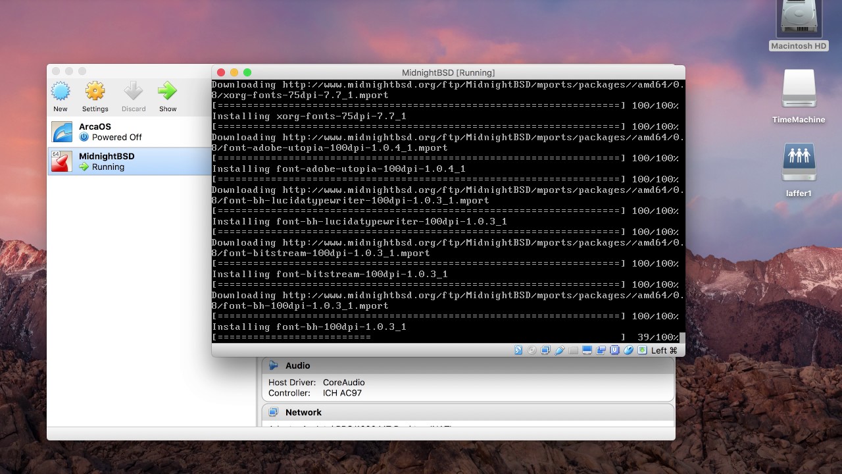Viewport: 842px width, 474px height.
Task: Open the Settings gear in VirtualBox toolbar
Action: point(95,92)
